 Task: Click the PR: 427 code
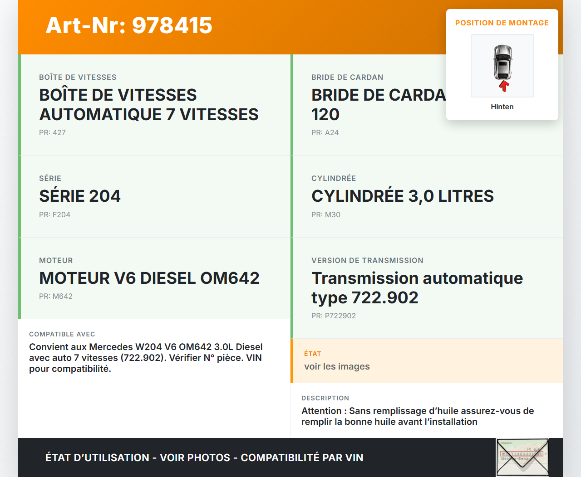[x=52, y=133]
